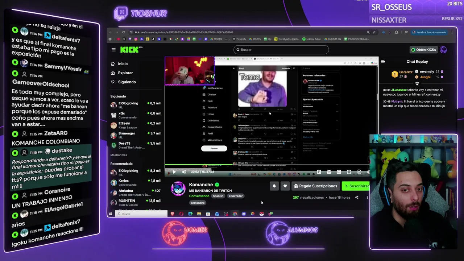
Task: Open Brave browser from taskbar
Action: (x=172, y=214)
